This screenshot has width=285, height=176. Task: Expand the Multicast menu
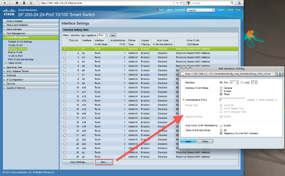coord(11,76)
